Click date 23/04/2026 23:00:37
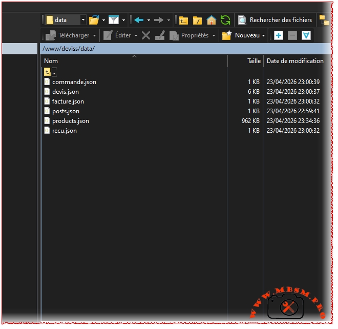Viewport: 338px width, 329px height. pos(293,92)
